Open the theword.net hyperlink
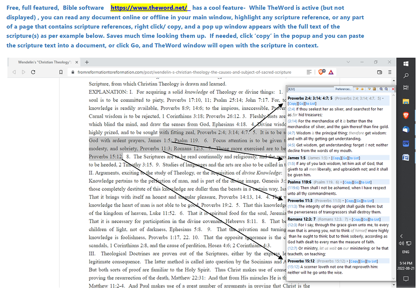The image size is (417, 291). (149, 8)
